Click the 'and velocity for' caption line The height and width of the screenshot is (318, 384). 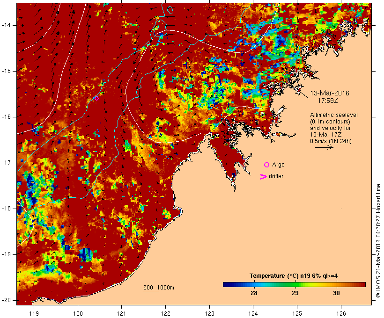[x=330, y=128]
